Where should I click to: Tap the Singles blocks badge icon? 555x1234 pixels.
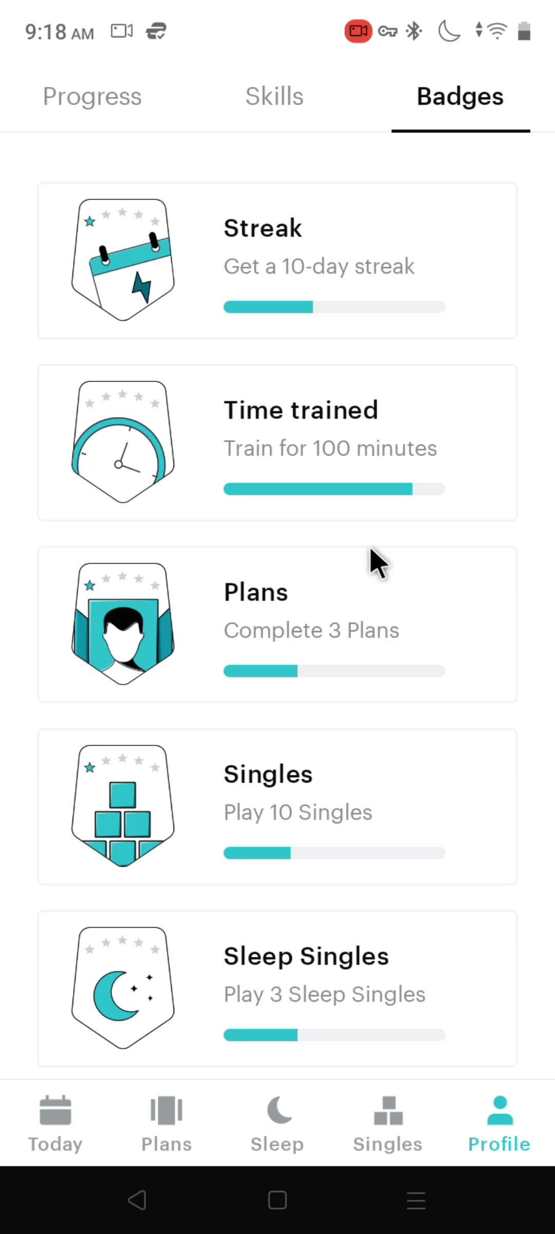123,806
